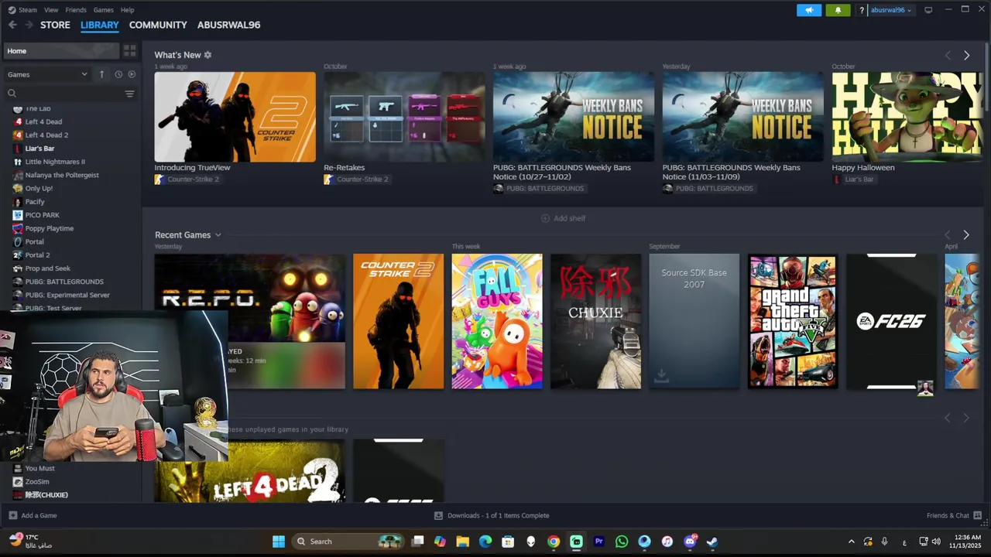Show hidden system tray icons chevron
The width and height of the screenshot is (991, 557).
click(852, 542)
